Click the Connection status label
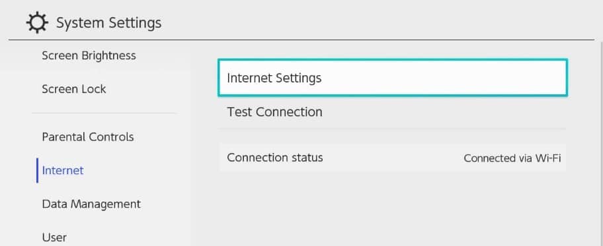Screen dimensions: 603x246 coord(275,158)
